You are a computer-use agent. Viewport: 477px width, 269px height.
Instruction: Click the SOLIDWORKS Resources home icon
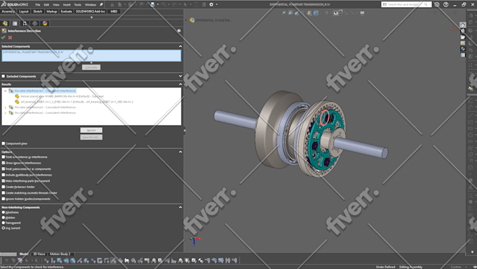point(463,25)
